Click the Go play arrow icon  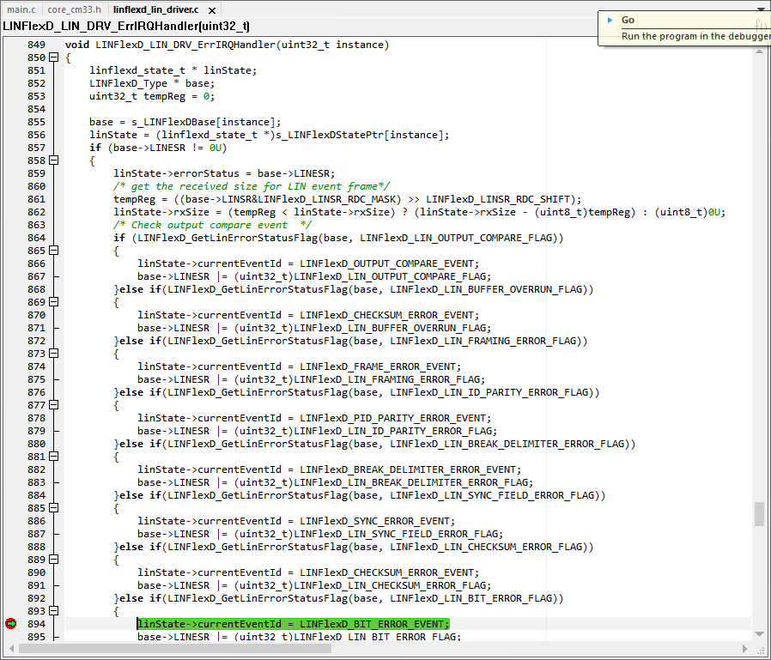pyautogui.click(x=609, y=21)
